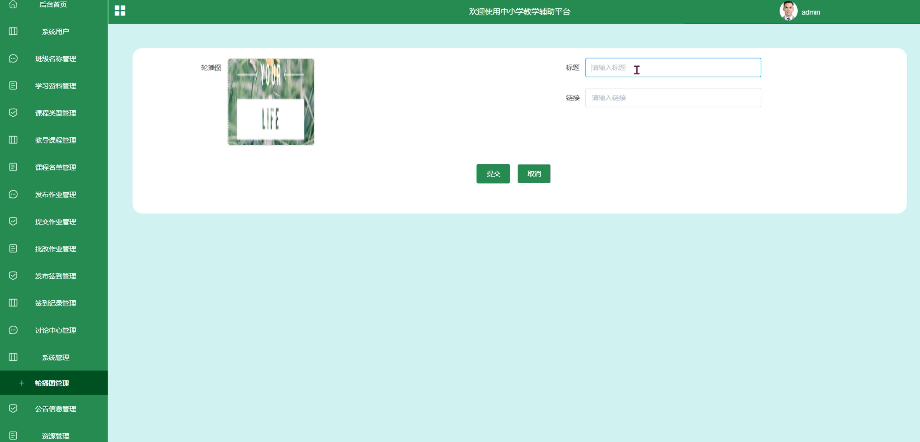920x442 pixels.
Task: Click the columns icon beside 教导课程管理
Action: click(13, 140)
